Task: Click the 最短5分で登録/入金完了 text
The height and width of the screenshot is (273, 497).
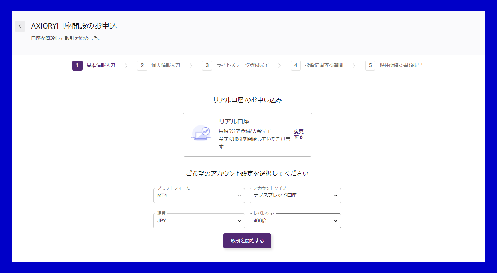Action: 245,131
